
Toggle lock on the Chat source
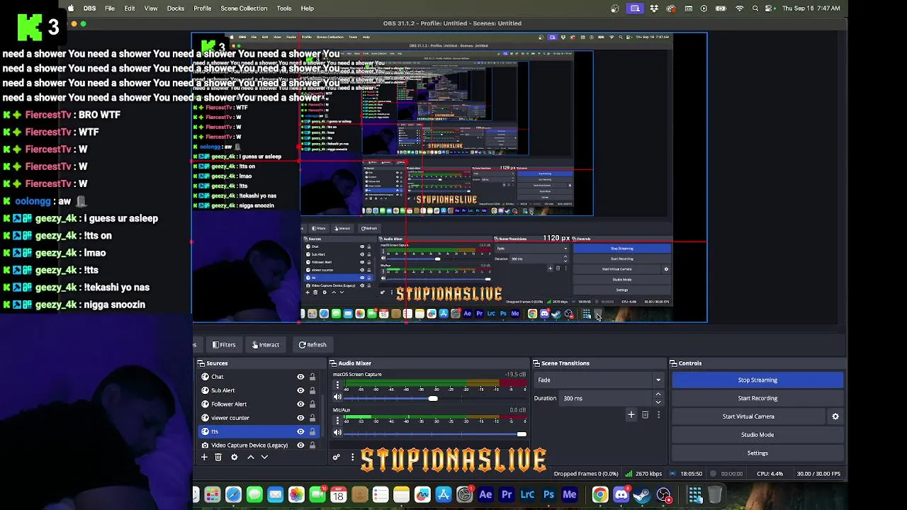point(312,377)
